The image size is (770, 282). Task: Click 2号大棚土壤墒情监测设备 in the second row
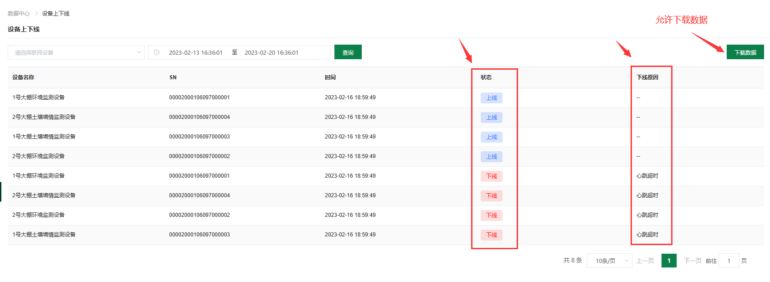coord(44,117)
